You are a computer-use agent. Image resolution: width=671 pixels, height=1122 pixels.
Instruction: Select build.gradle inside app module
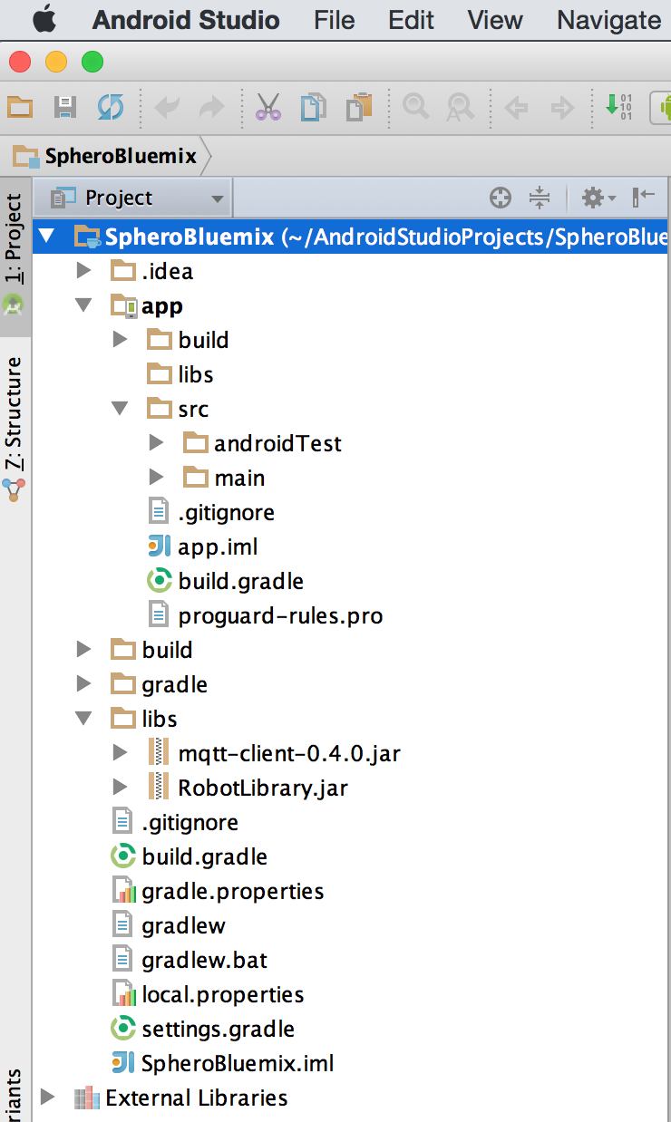tap(225, 581)
